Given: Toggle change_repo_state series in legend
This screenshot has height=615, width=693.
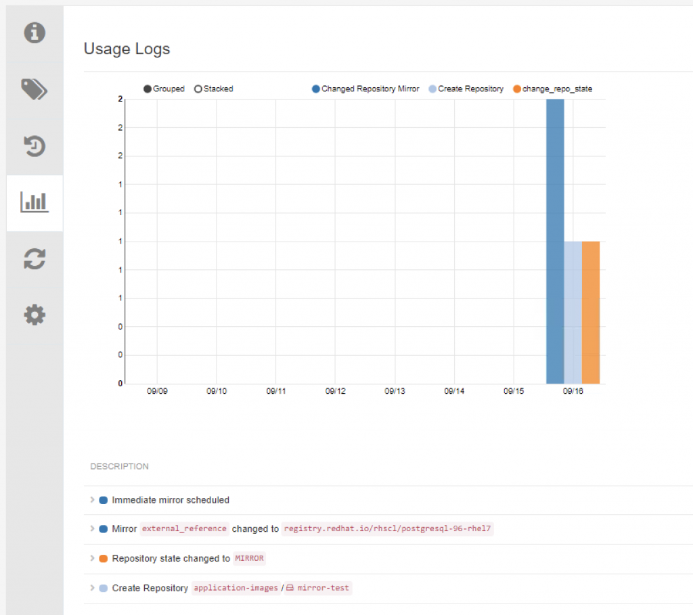Looking at the screenshot, I should pyautogui.click(x=552, y=89).
